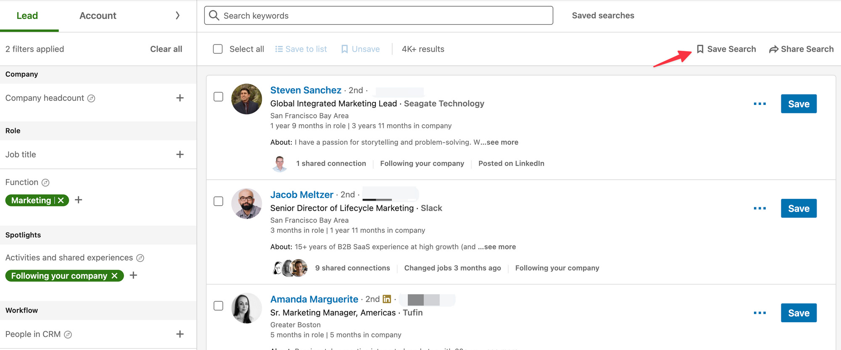
Task: Click the 2 filters applied text
Action: 34,49
